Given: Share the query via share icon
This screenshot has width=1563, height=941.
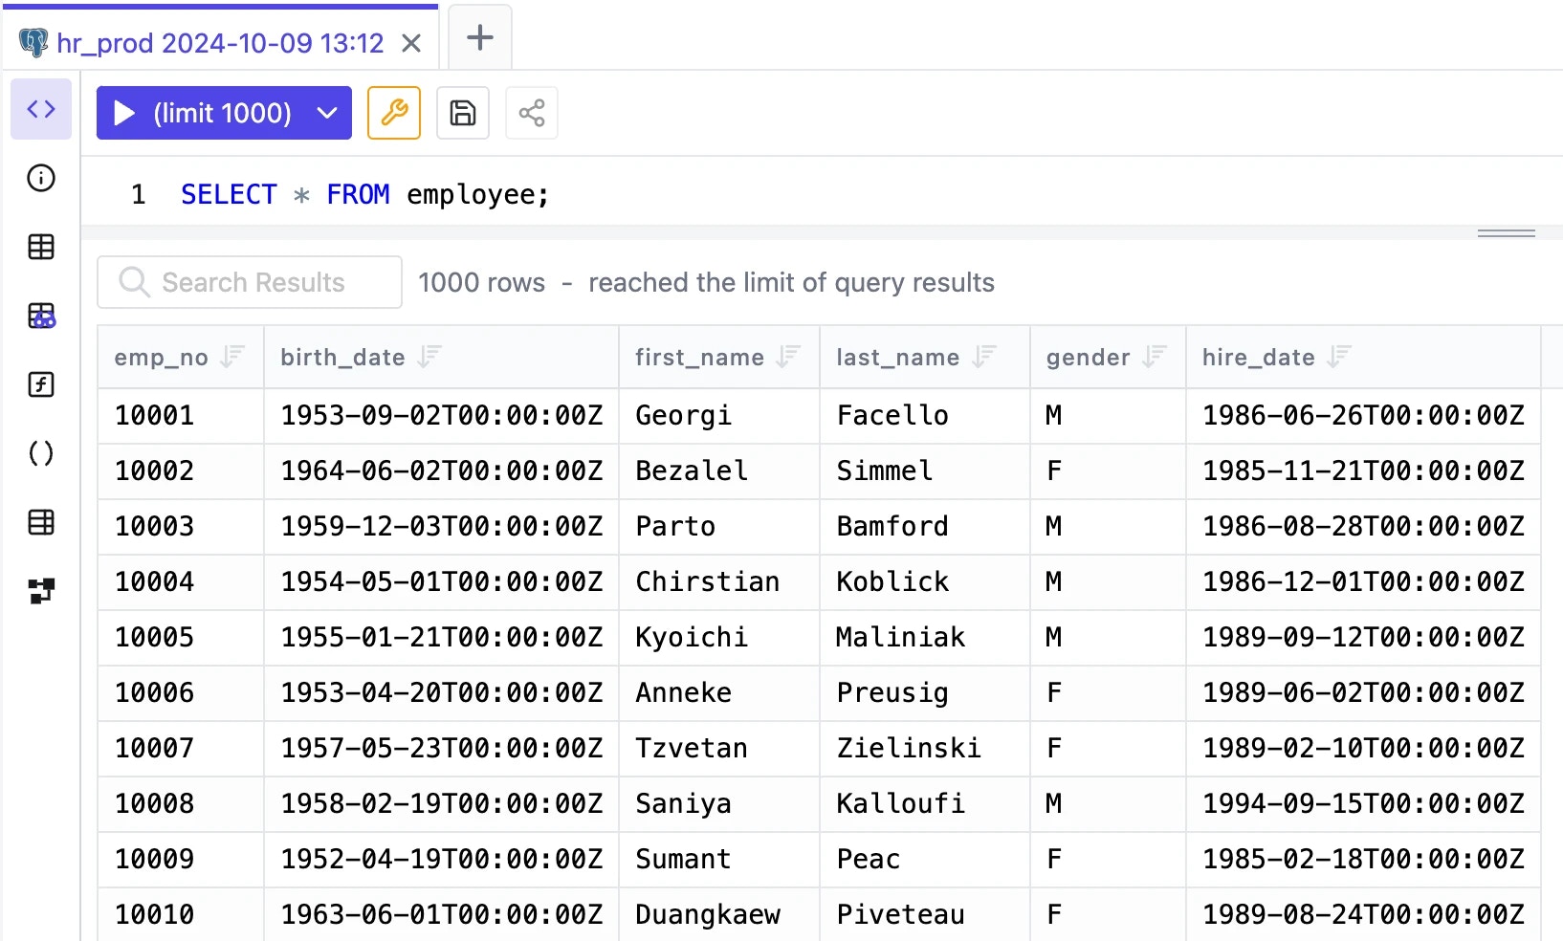Looking at the screenshot, I should pos(532,113).
